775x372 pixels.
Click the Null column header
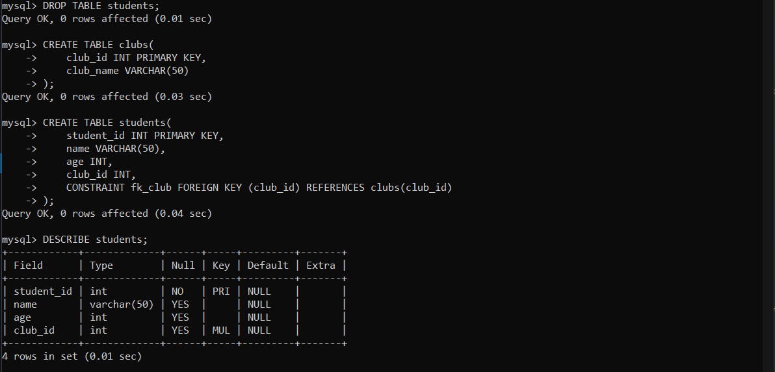point(183,265)
